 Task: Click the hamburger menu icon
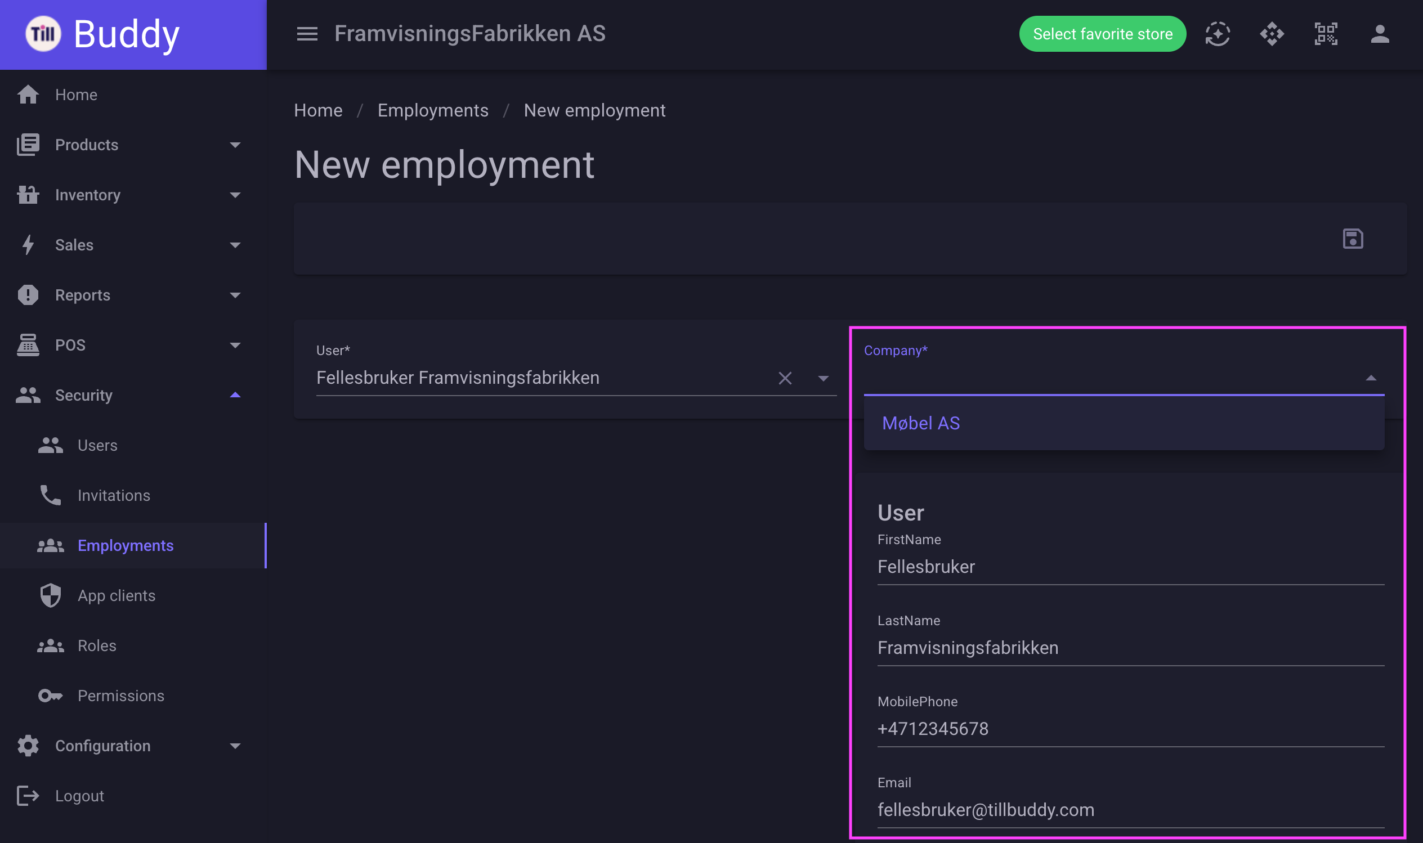point(307,34)
